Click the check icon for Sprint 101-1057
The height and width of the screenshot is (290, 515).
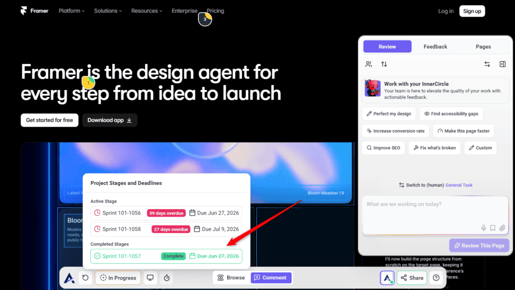(x=97, y=256)
